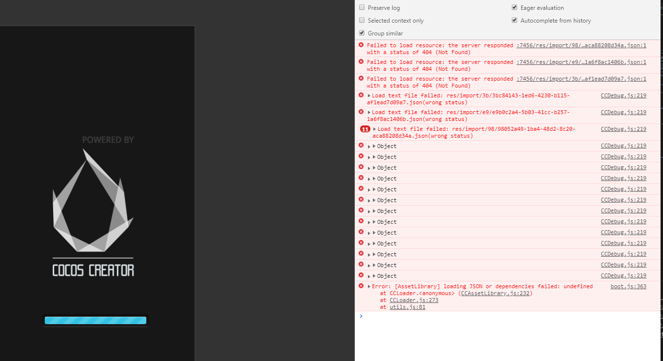663x361 pixels.
Task: Expand the 3bc84143 load text file error
Action: pyautogui.click(x=369, y=95)
